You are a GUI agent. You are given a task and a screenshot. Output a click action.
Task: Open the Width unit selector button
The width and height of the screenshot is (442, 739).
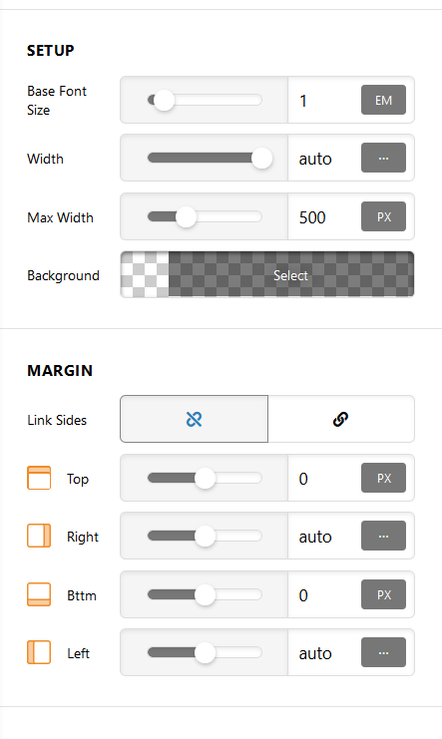coord(383,158)
